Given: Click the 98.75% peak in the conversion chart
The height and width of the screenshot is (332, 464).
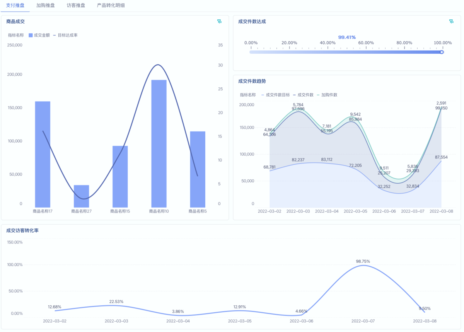Looking at the screenshot, I should (363, 266).
